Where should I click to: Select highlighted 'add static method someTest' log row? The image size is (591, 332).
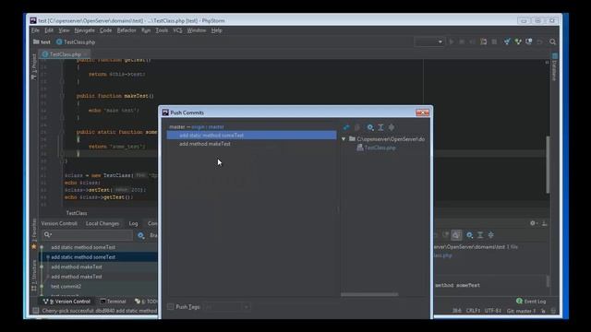click(99, 257)
